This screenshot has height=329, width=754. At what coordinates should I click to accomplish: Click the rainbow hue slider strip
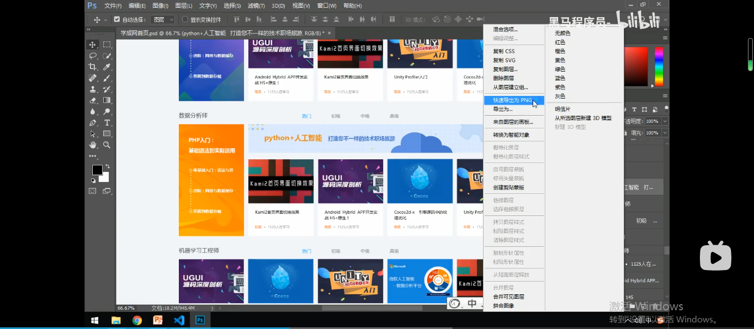659,66
